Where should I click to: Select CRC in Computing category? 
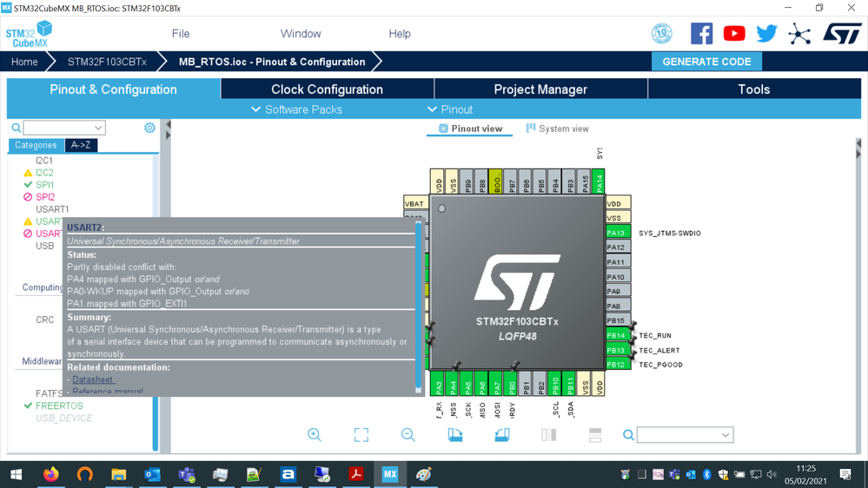[x=45, y=320]
